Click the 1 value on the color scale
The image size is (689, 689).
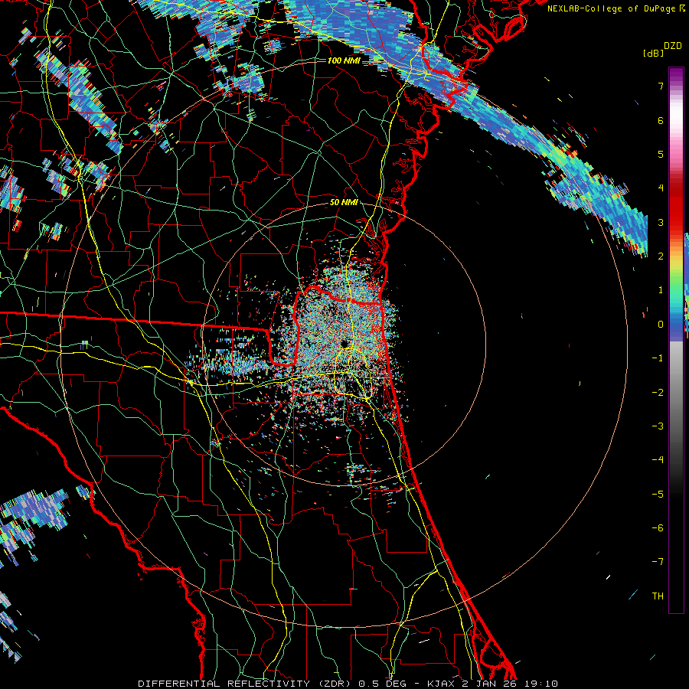coord(661,290)
